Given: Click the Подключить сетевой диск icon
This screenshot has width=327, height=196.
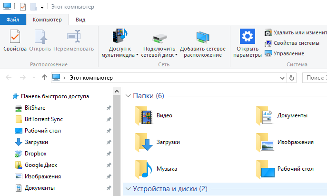Looking at the screenshot, I should [159, 38].
